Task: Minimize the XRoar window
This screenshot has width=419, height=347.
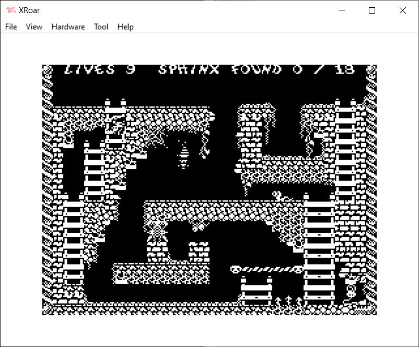Action: point(342,10)
